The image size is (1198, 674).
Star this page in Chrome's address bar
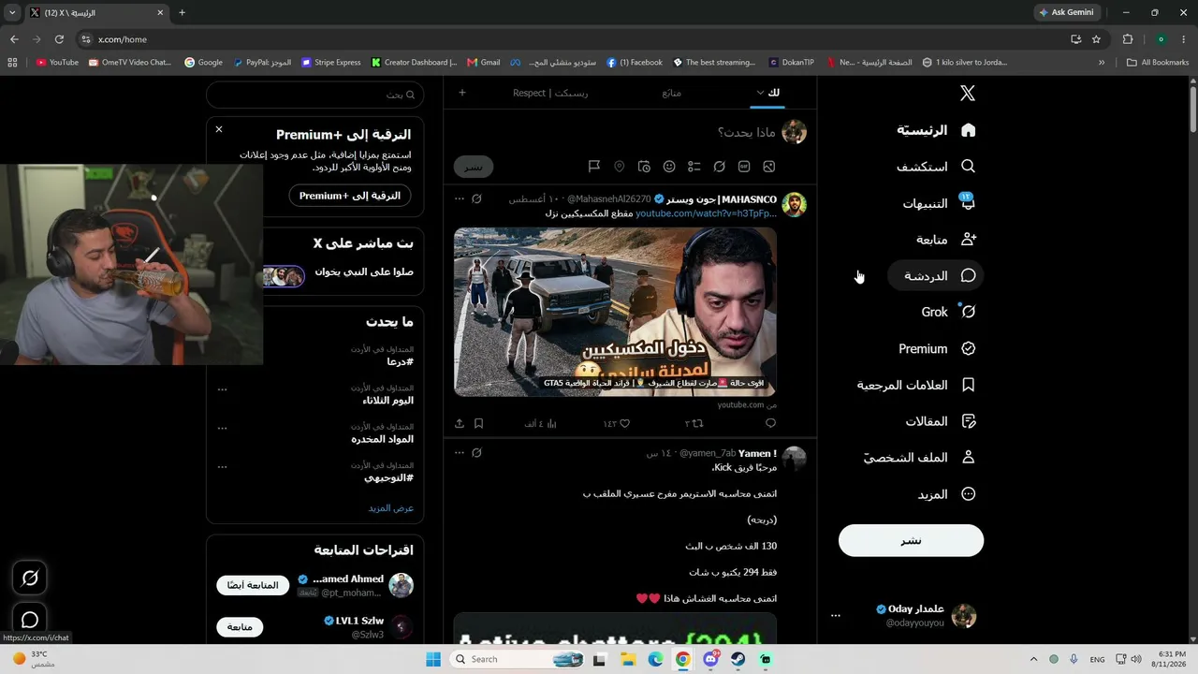[1096, 39]
